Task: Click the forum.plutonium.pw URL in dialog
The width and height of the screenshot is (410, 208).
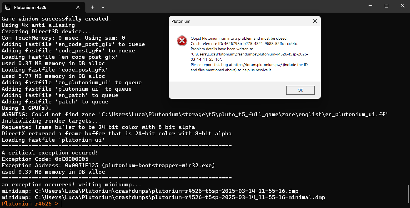Action: (258, 65)
